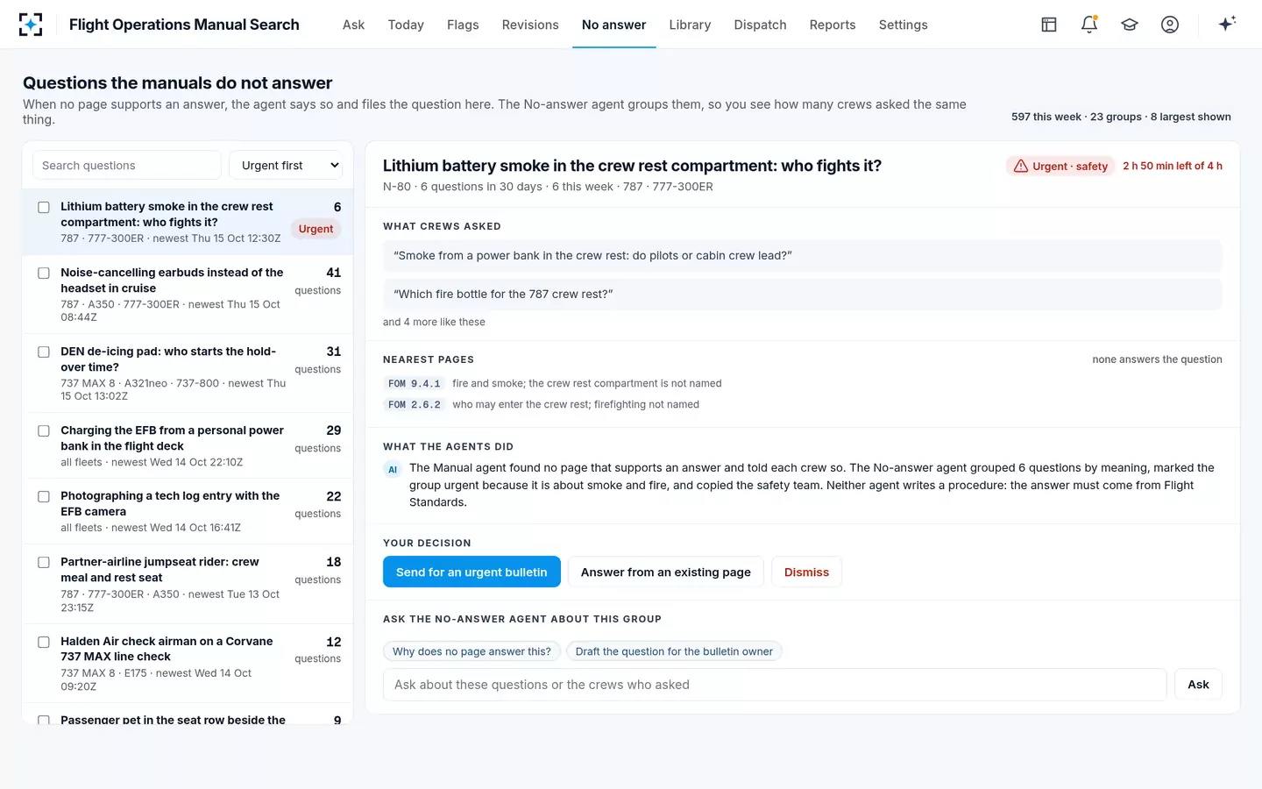The image size is (1262, 789).
Task: Open the user account profile icon
Action: [x=1170, y=25]
